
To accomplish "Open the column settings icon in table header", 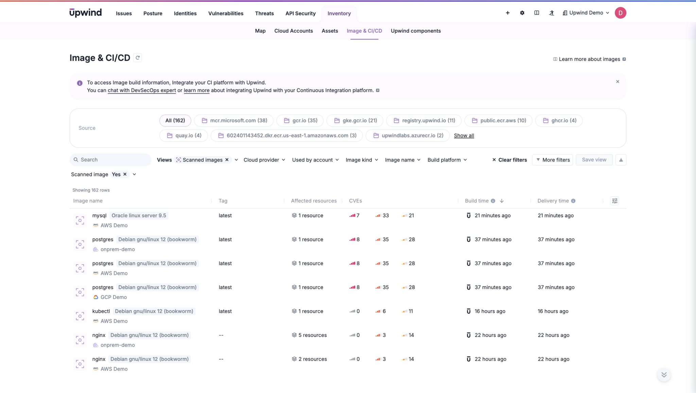I will click(614, 201).
